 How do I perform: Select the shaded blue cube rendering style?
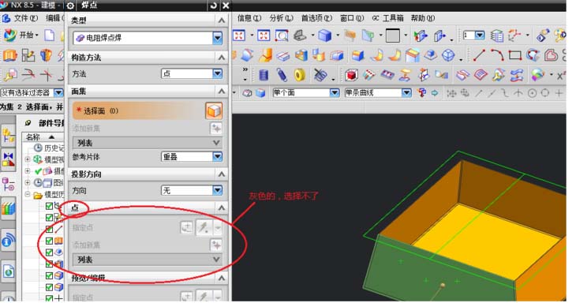point(325,36)
